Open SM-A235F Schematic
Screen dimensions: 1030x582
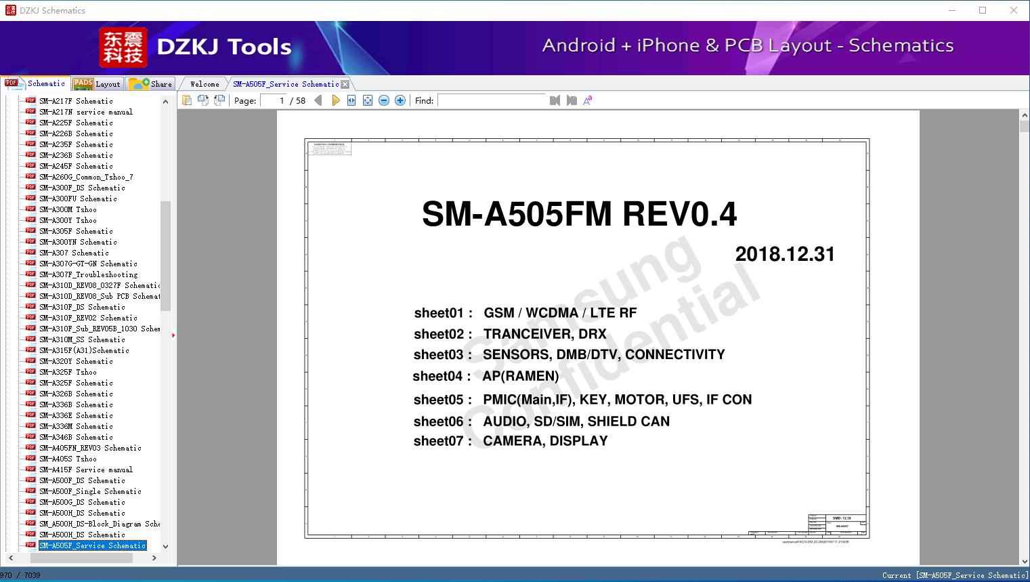[x=76, y=144]
